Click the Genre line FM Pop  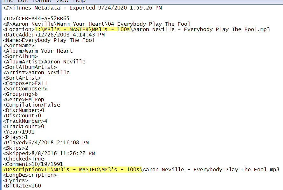24,100
